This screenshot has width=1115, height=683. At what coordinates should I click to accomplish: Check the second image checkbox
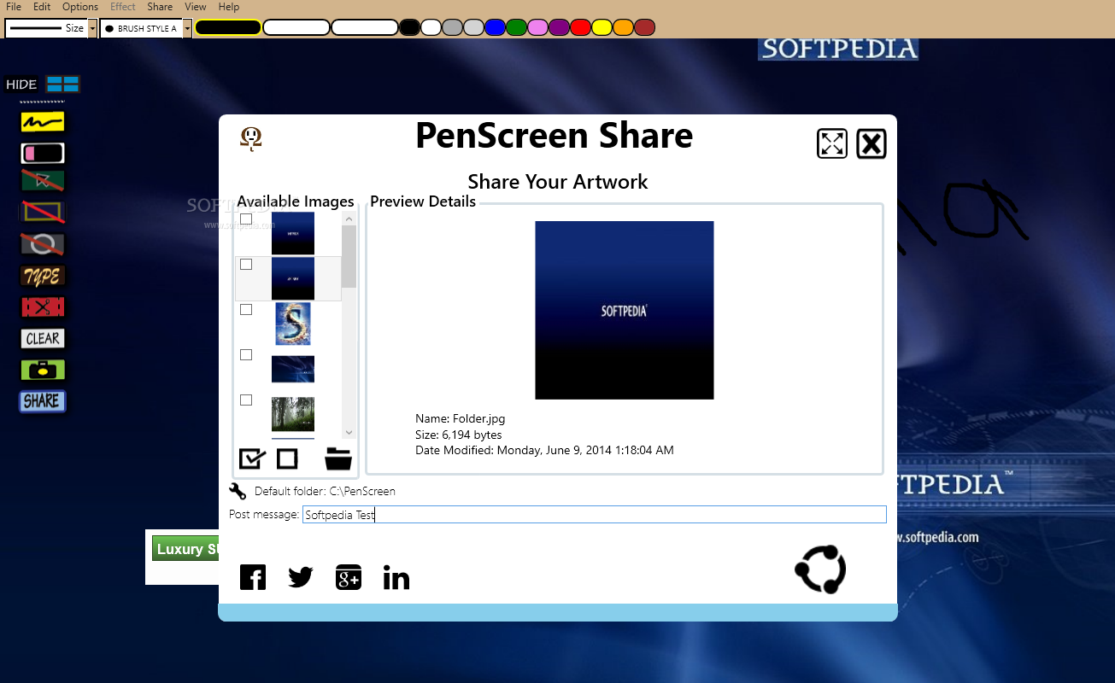[246, 265]
